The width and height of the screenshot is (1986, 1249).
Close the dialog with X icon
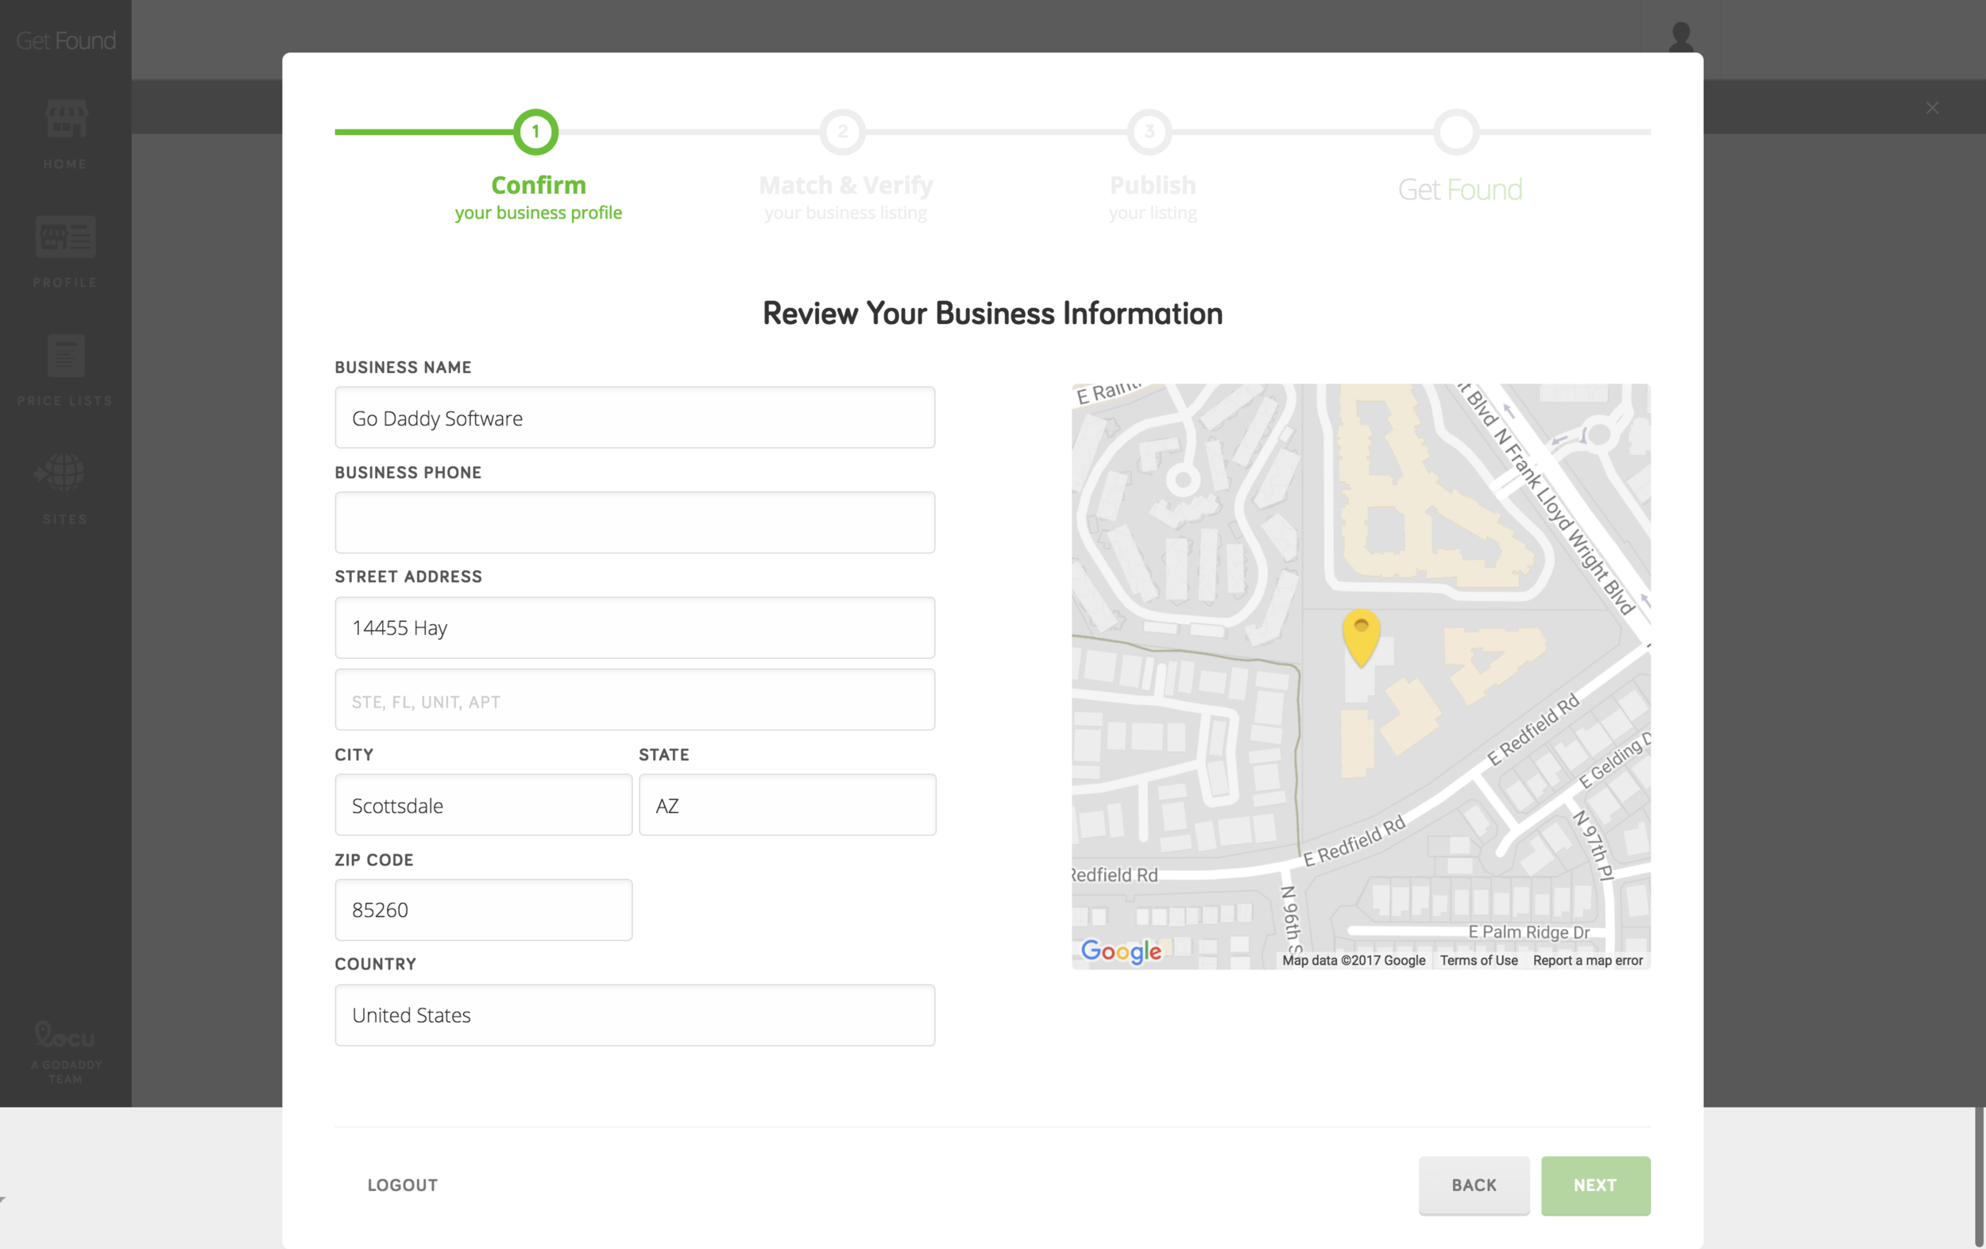tap(1931, 108)
